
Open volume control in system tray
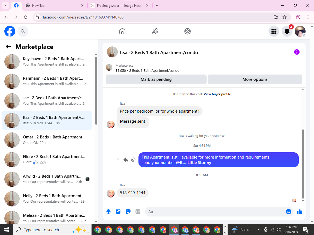pyautogui.click(x=279, y=230)
